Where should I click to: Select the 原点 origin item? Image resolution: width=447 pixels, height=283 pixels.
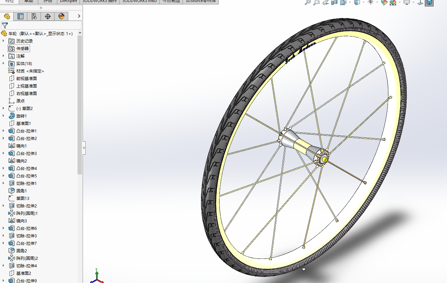(x=17, y=101)
